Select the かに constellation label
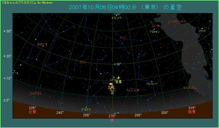The width and height of the screenshot is (219, 128). pos(123,37)
